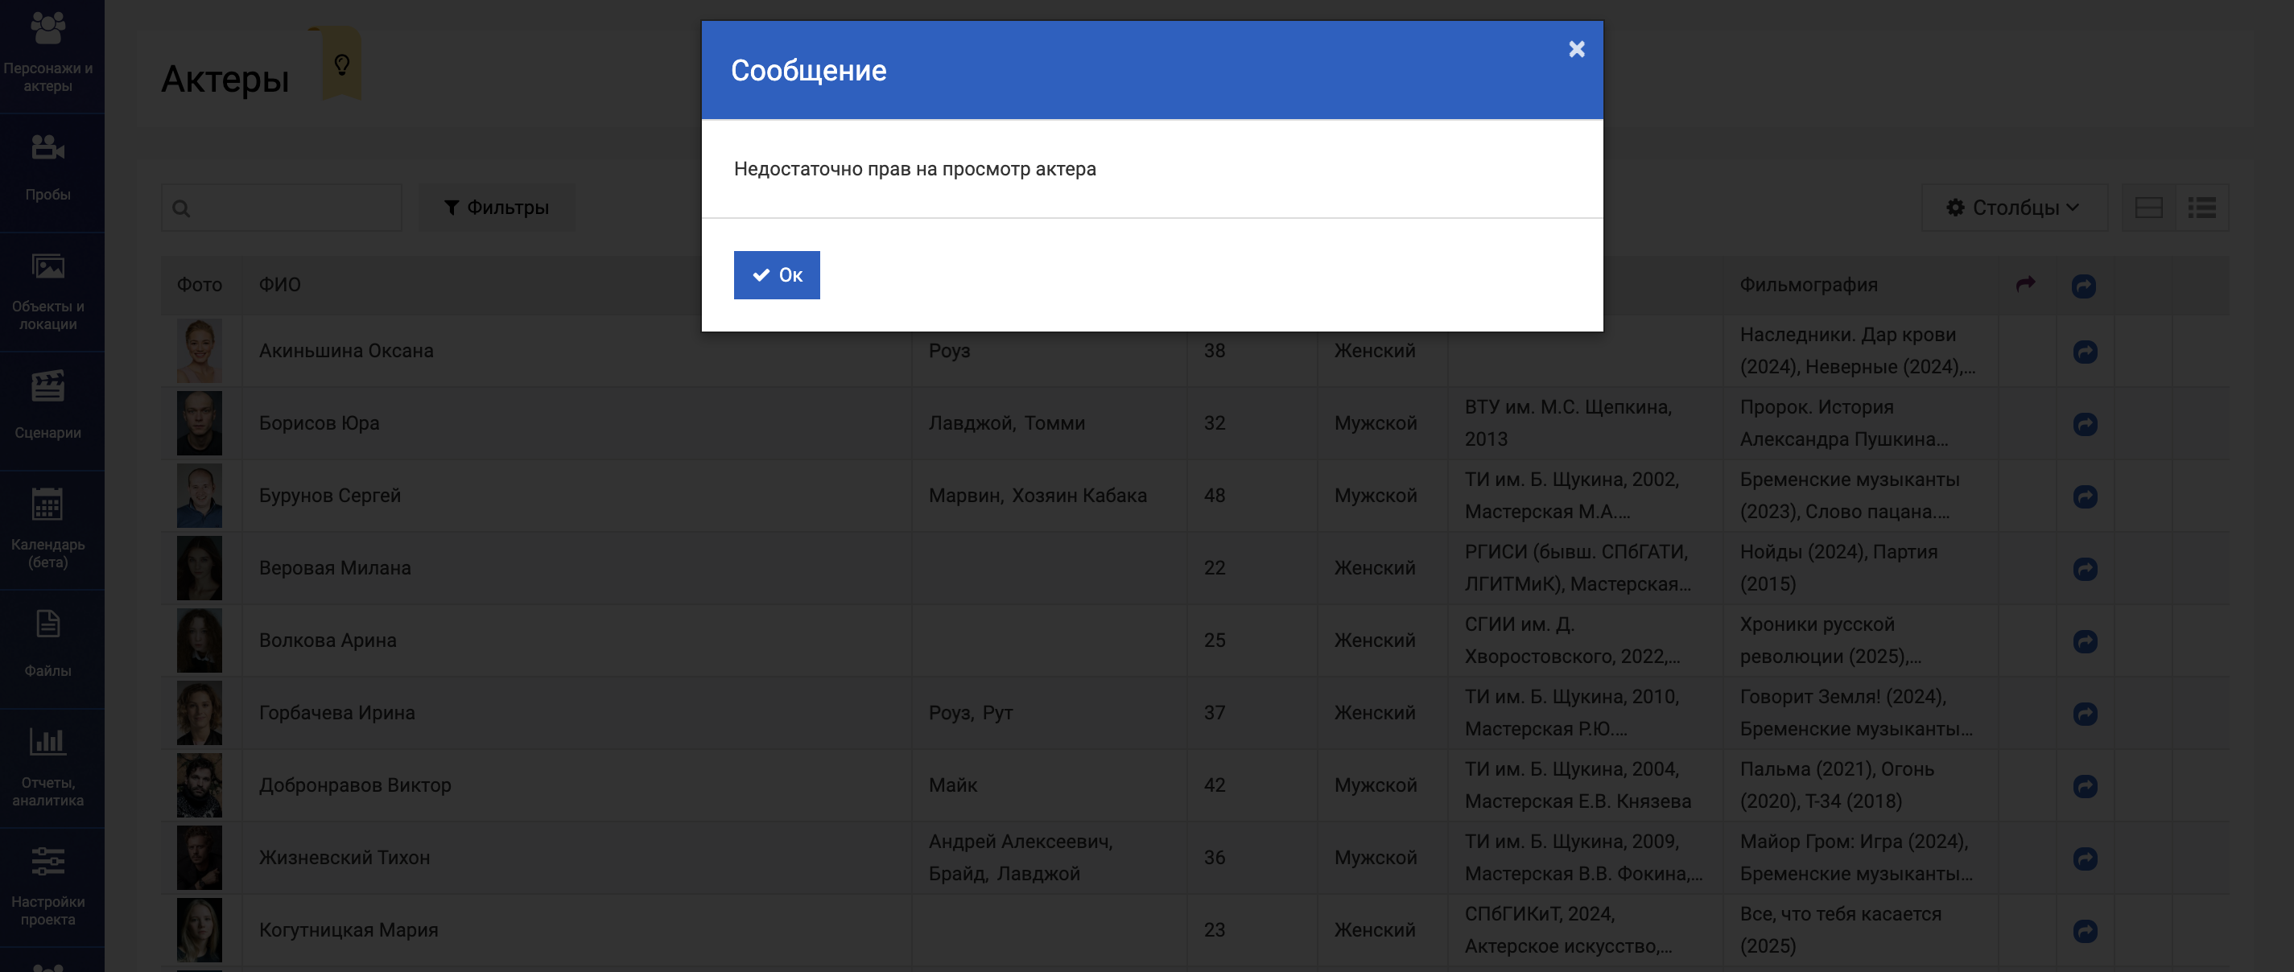2294x972 pixels.
Task: Select the name Акиньшина Оксана
Action: 346,351
